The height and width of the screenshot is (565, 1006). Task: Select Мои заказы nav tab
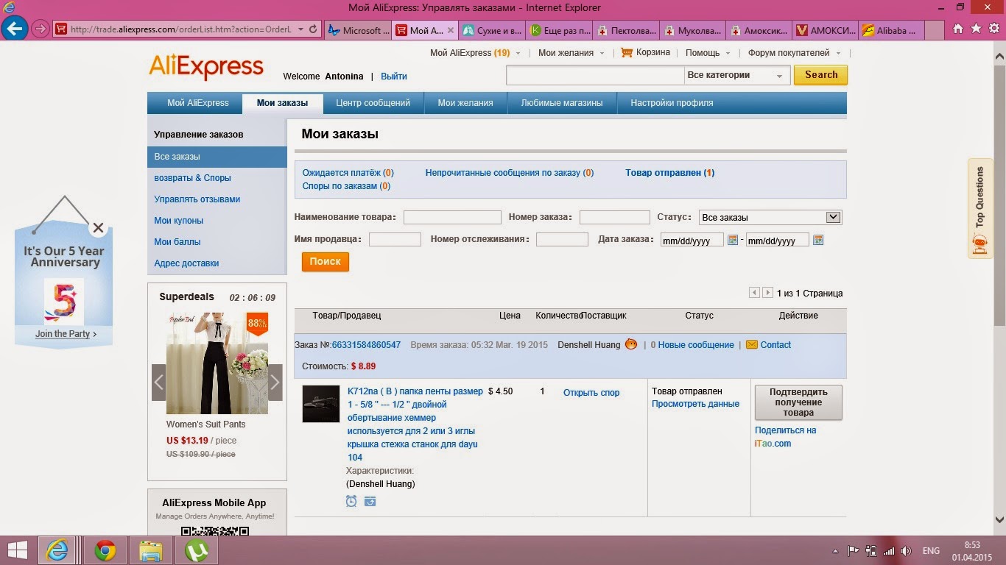click(282, 103)
